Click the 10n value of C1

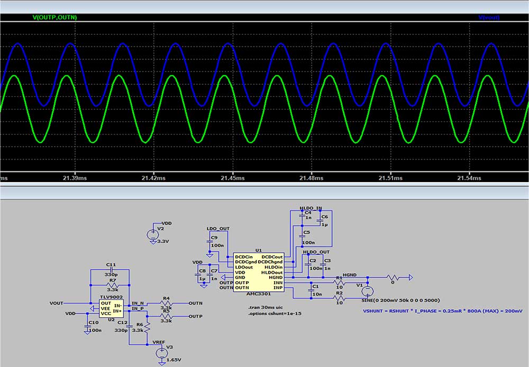317,294
